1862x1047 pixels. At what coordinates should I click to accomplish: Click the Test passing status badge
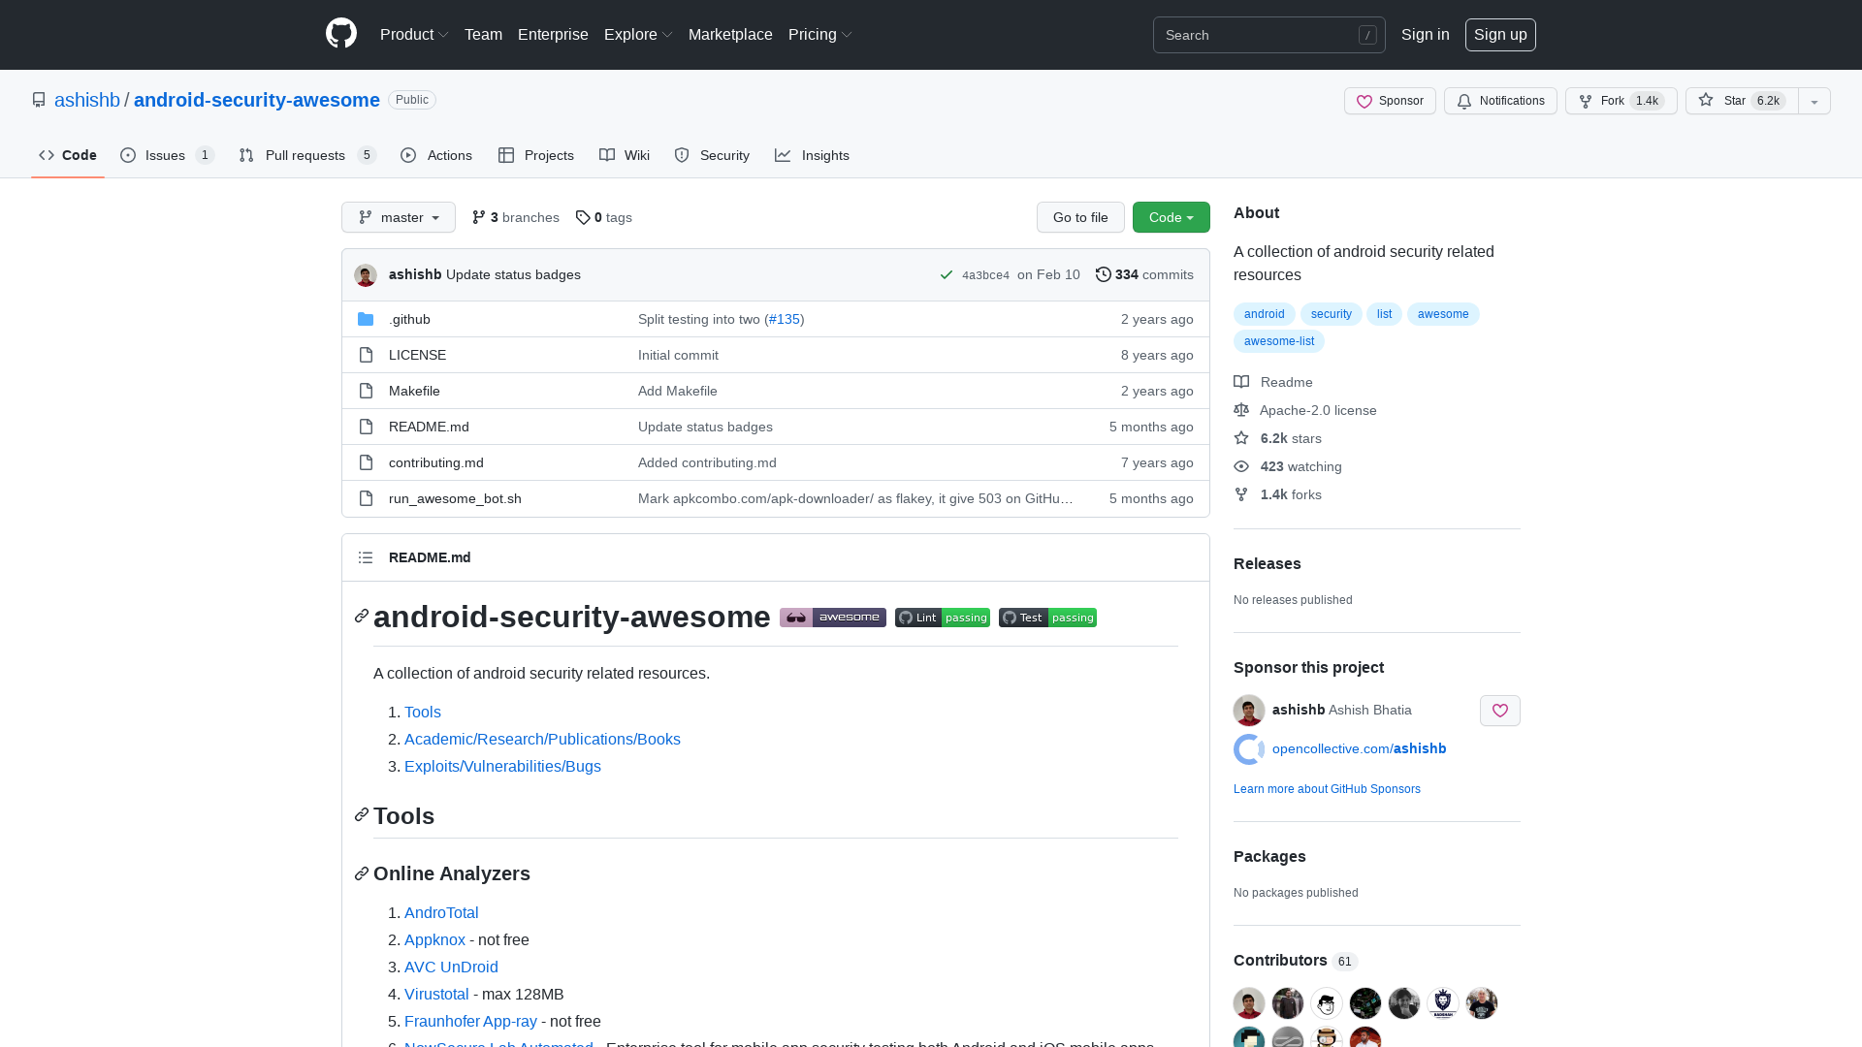click(1047, 618)
